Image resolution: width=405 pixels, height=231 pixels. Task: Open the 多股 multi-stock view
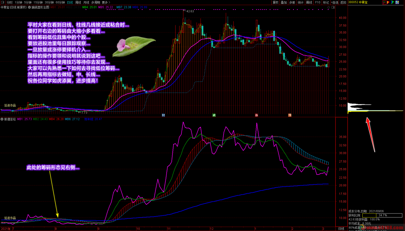[292, 2]
